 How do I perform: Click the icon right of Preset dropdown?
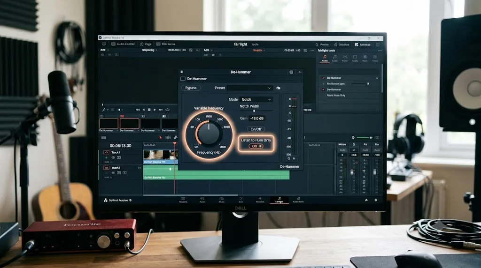[278, 88]
